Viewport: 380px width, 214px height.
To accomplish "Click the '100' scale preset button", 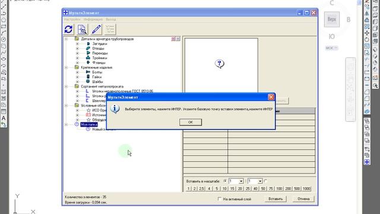I will coord(279,189).
